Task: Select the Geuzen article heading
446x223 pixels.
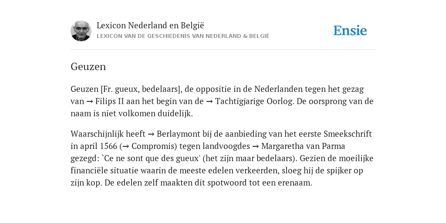Action: click(x=88, y=67)
